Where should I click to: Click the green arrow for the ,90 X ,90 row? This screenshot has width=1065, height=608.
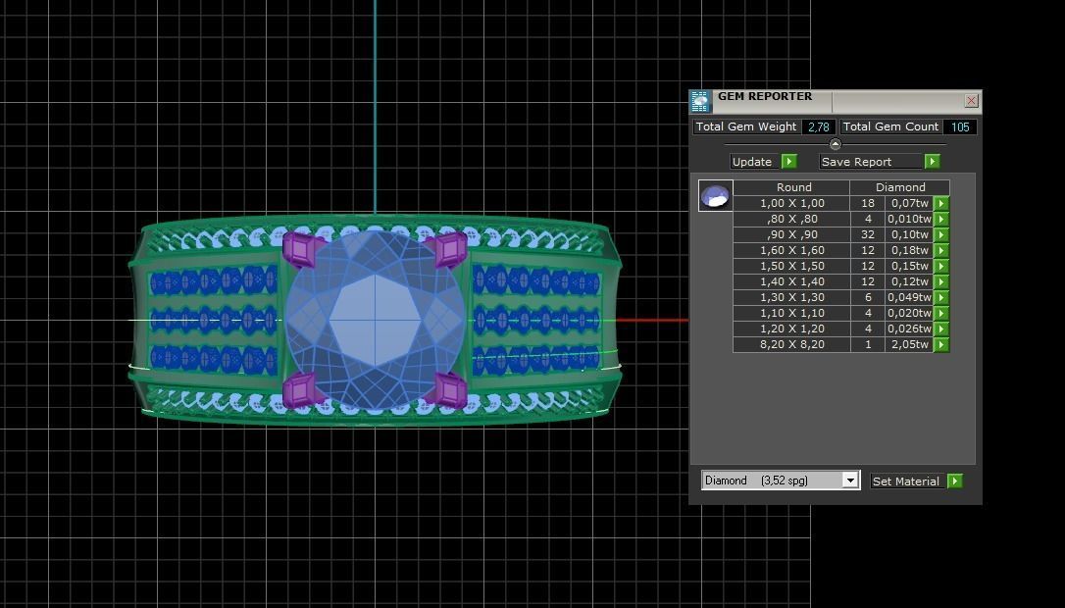pyautogui.click(x=941, y=234)
